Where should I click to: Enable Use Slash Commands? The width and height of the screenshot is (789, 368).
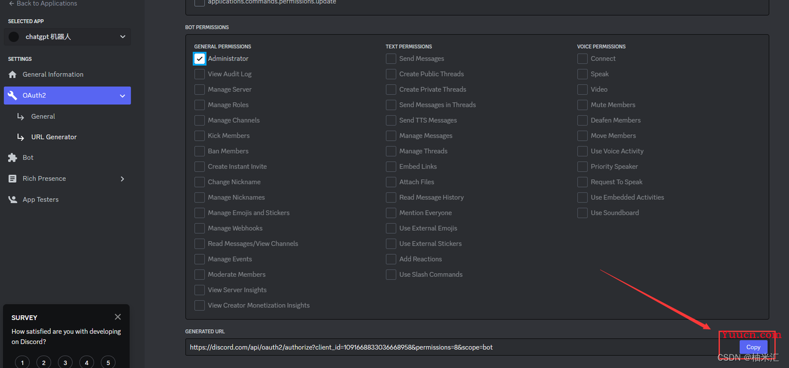pos(391,274)
